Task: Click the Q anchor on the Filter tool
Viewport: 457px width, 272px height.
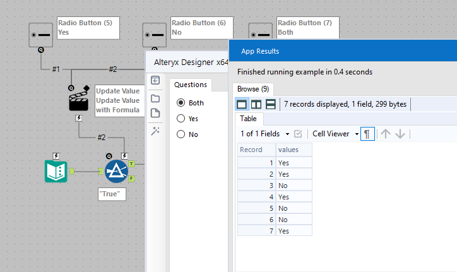Action: coord(109,157)
